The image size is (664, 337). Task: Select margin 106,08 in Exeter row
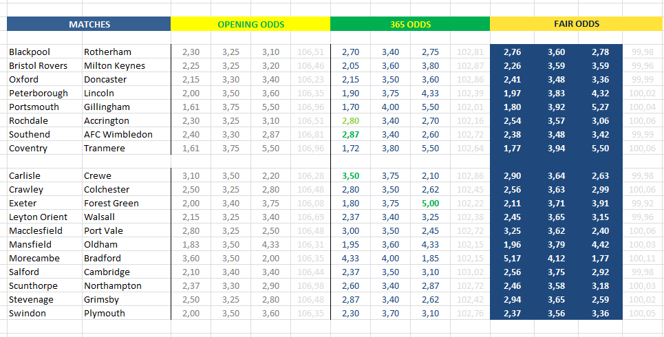point(310,203)
